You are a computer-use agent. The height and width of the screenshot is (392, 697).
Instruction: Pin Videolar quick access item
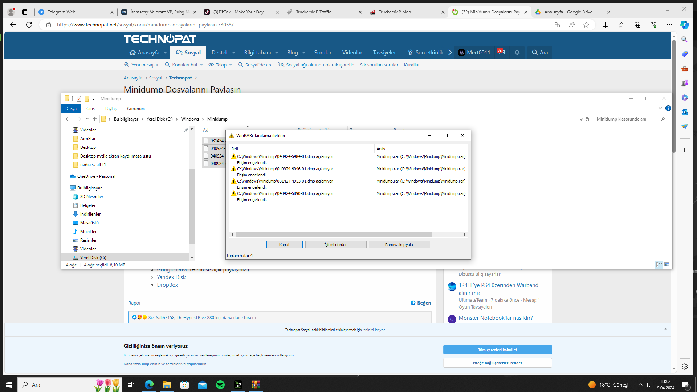(x=186, y=130)
